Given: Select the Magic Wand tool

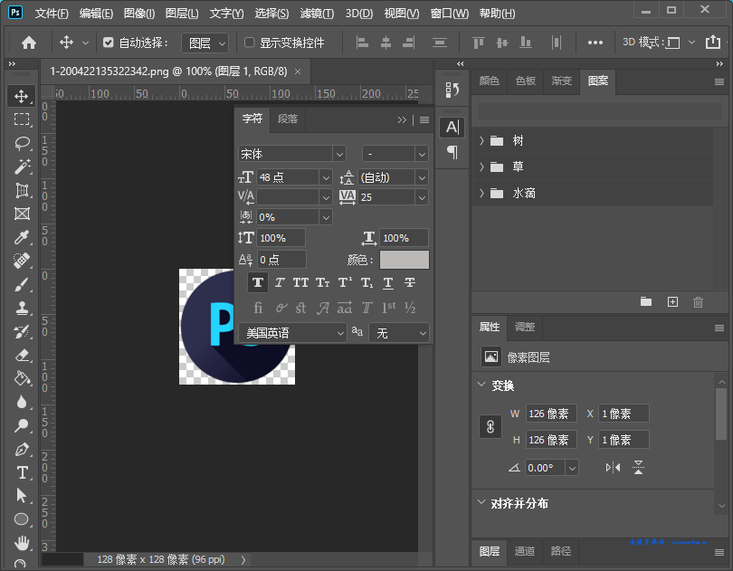Looking at the screenshot, I should click(21, 167).
